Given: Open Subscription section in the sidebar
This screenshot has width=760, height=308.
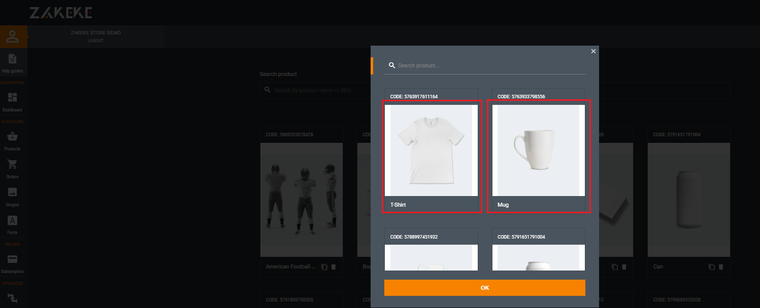Looking at the screenshot, I should point(13,263).
